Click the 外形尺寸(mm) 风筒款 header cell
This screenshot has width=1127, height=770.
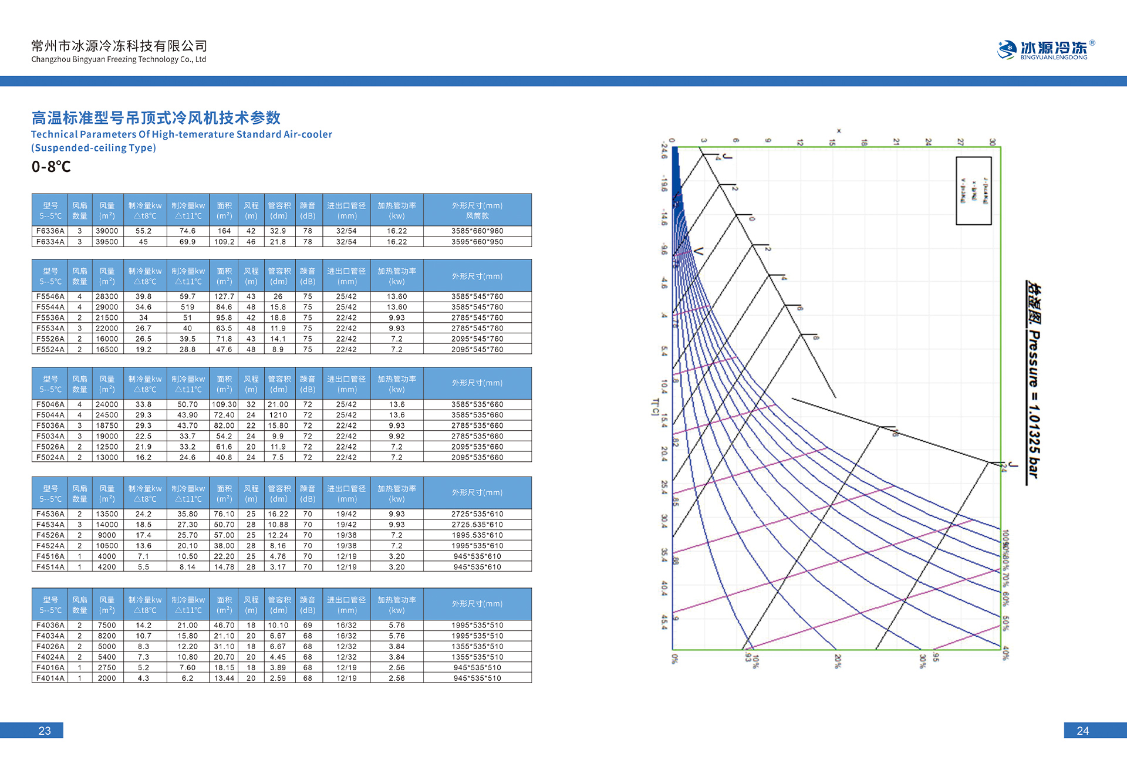pyautogui.click(x=477, y=210)
